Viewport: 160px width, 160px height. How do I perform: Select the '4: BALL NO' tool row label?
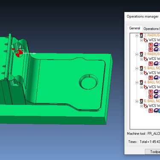tap(152, 82)
